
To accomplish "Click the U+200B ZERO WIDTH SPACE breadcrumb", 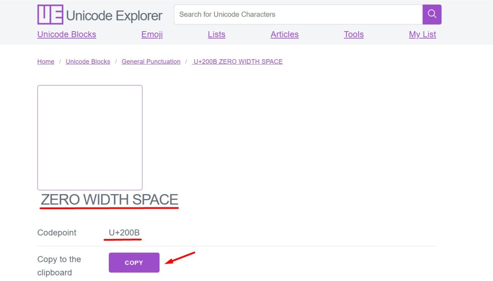I will (x=237, y=62).
